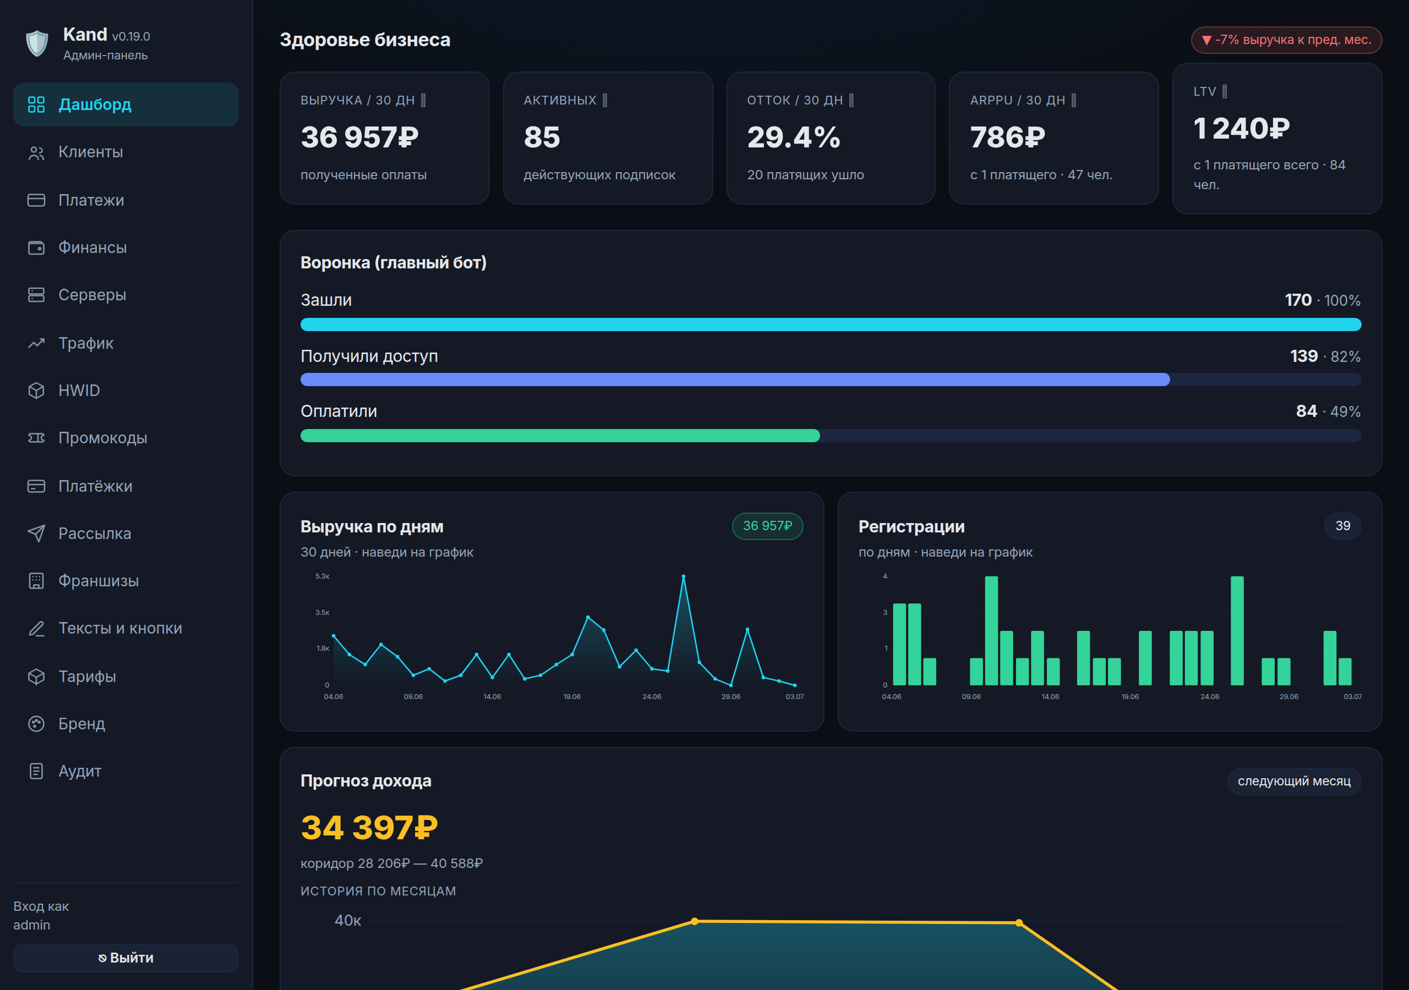
Task: Click the peak point on Выручка по дням chart
Action: [x=683, y=576]
